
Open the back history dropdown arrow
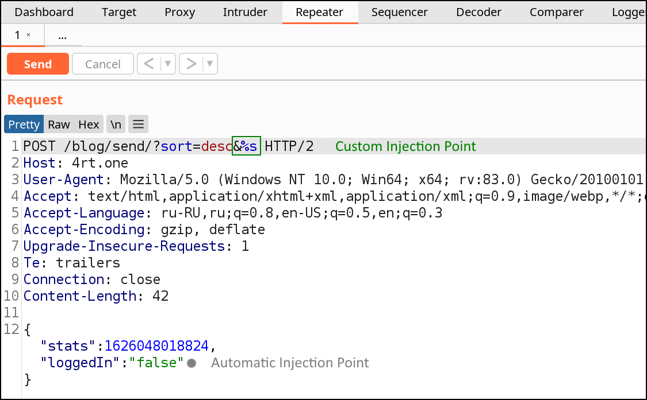pyautogui.click(x=168, y=64)
